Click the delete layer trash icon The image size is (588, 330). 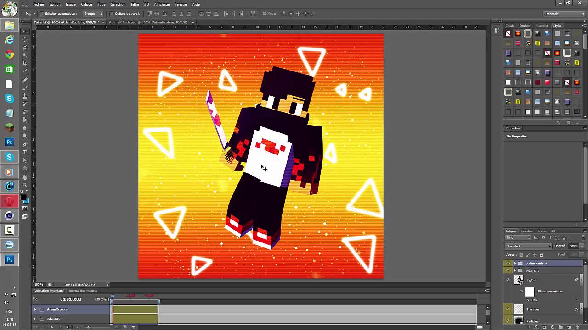click(x=577, y=327)
